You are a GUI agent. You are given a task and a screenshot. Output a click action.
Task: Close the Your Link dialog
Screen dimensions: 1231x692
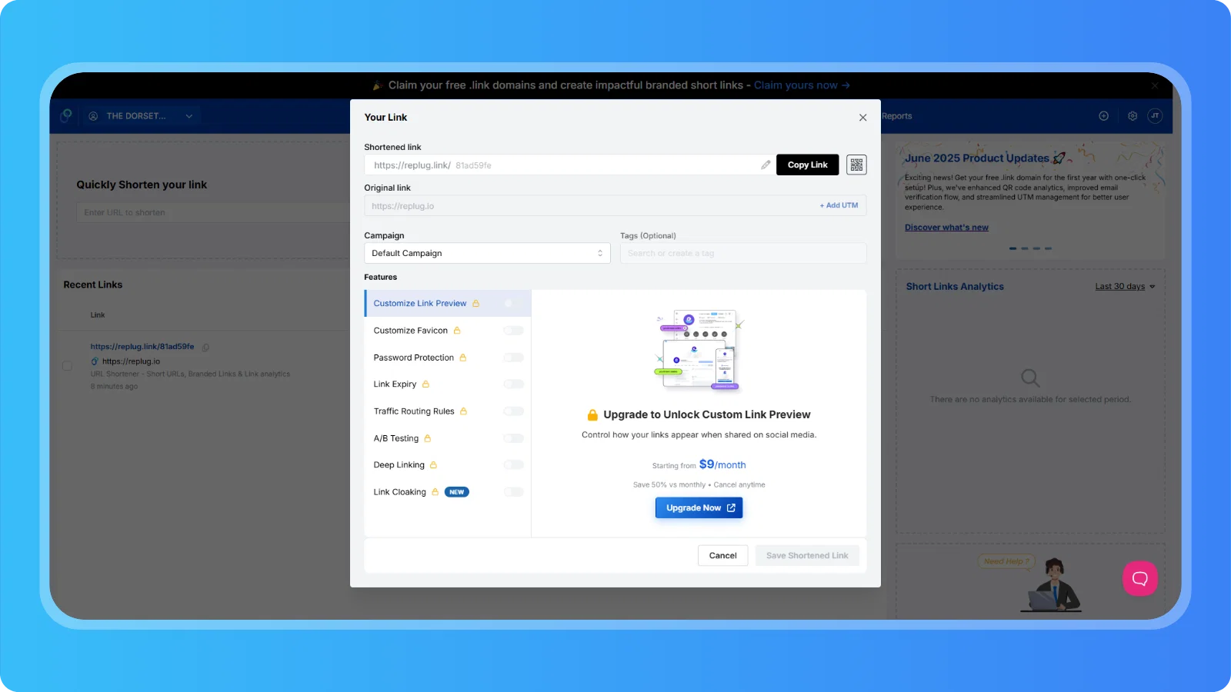(862, 118)
